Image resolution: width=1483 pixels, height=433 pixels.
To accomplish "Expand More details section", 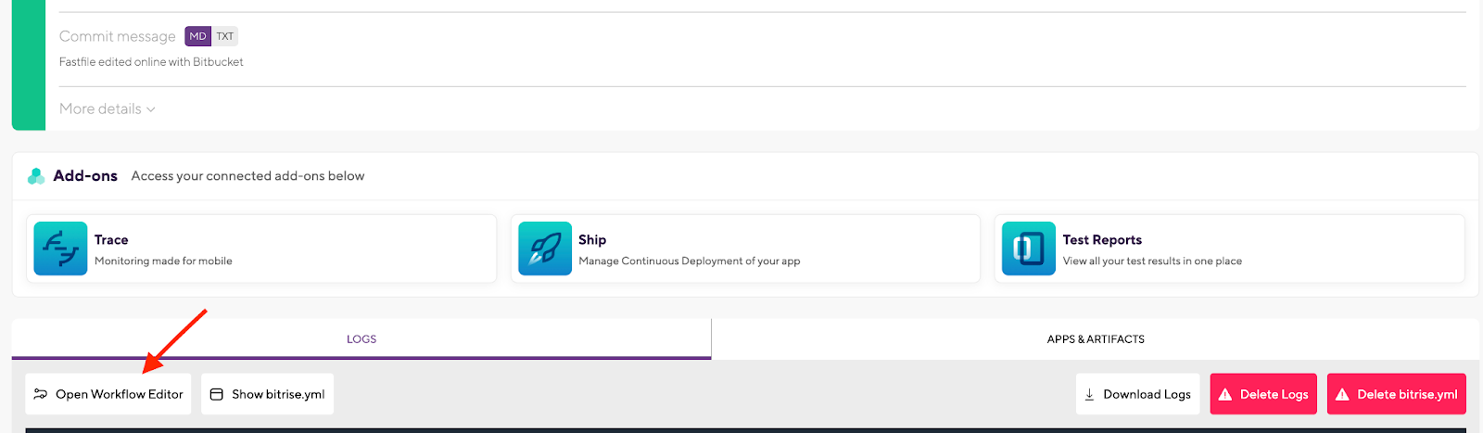I will [x=108, y=108].
